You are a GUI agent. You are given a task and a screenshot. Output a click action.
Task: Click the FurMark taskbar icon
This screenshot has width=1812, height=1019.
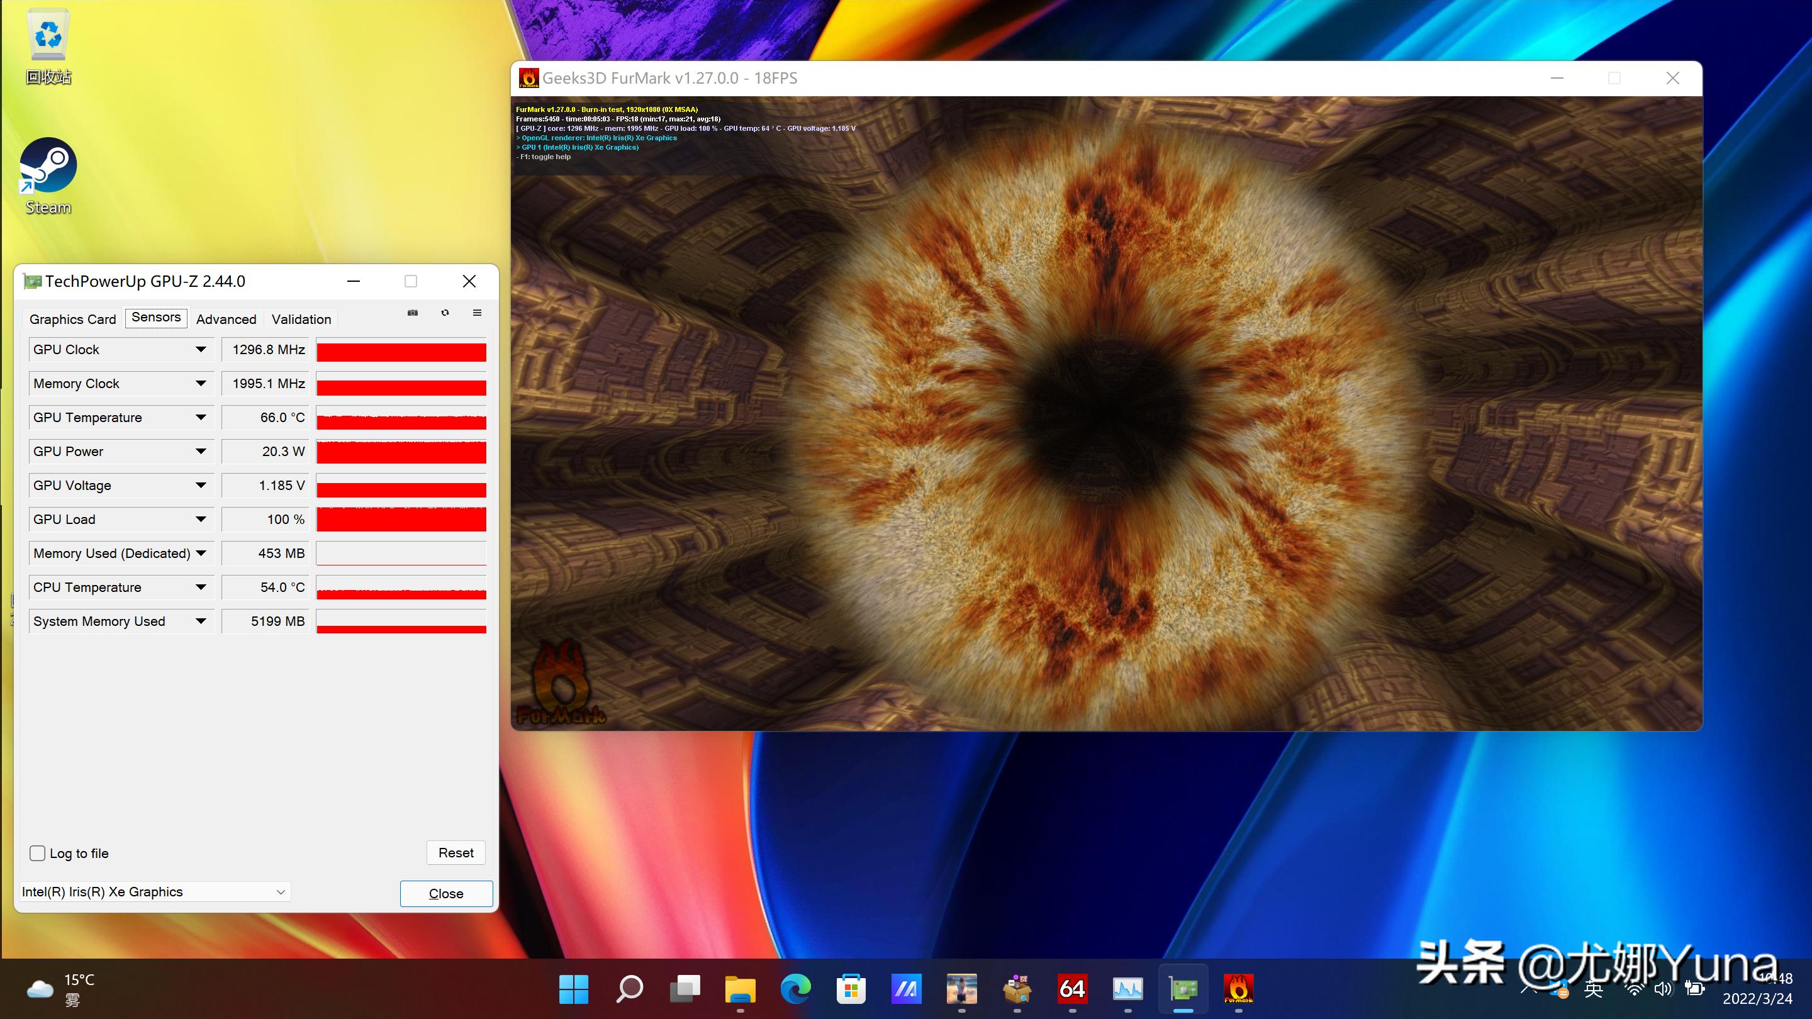click(x=1238, y=989)
